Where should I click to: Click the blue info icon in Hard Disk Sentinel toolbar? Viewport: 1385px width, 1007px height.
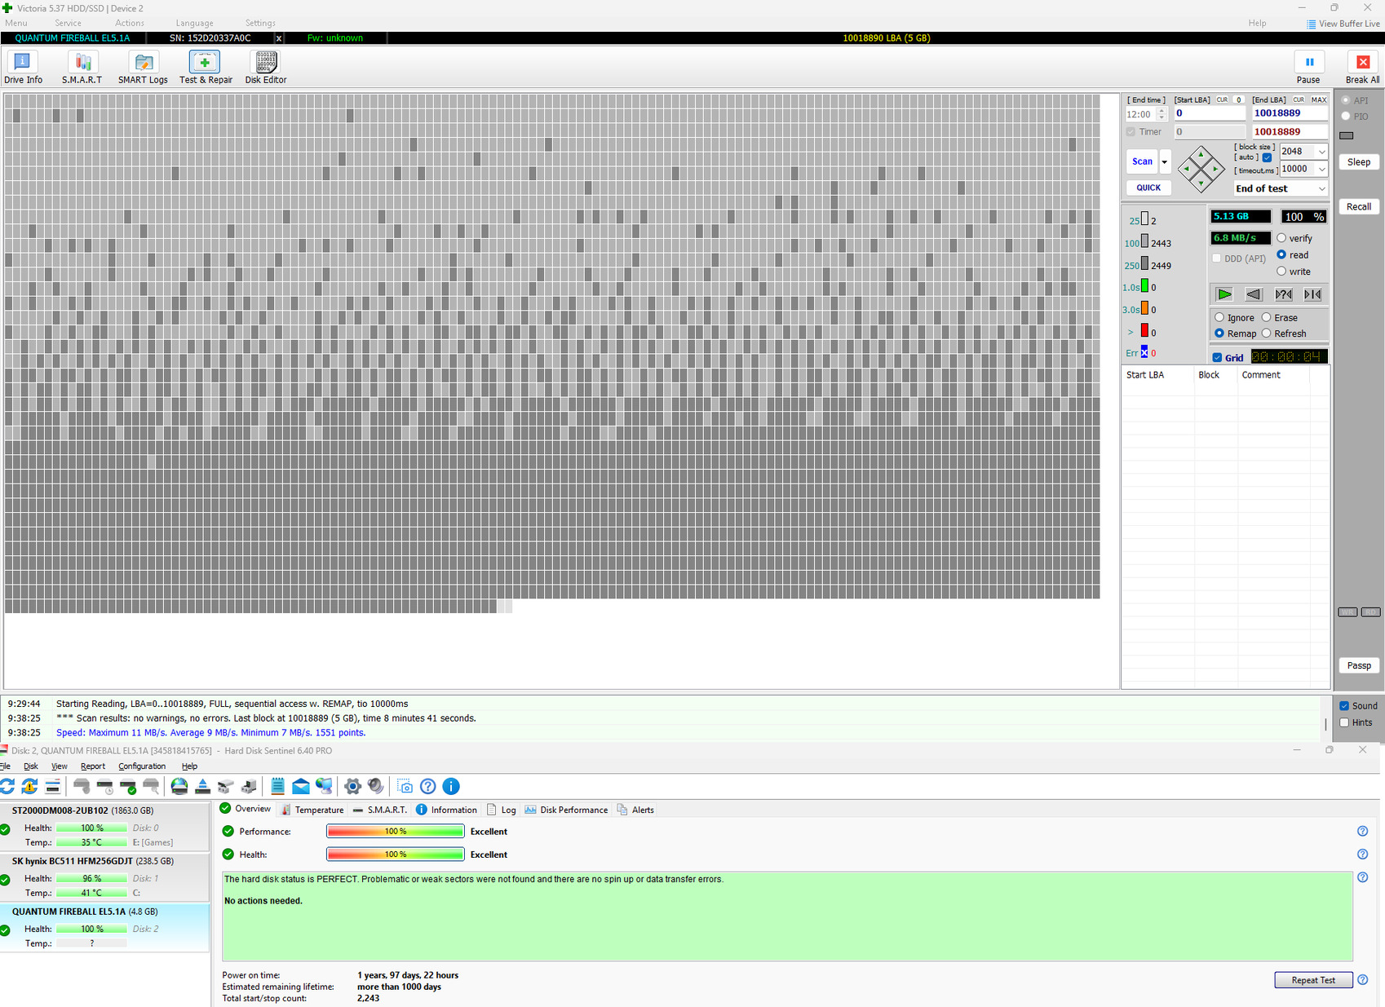pos(451,786)
